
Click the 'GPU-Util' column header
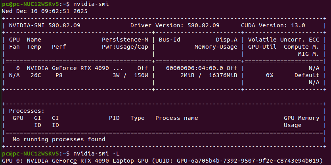262,47
